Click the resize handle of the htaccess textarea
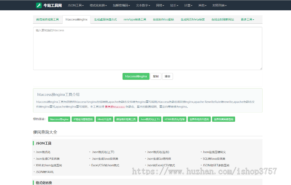The image size is (291, 185). tap(261, 68)
